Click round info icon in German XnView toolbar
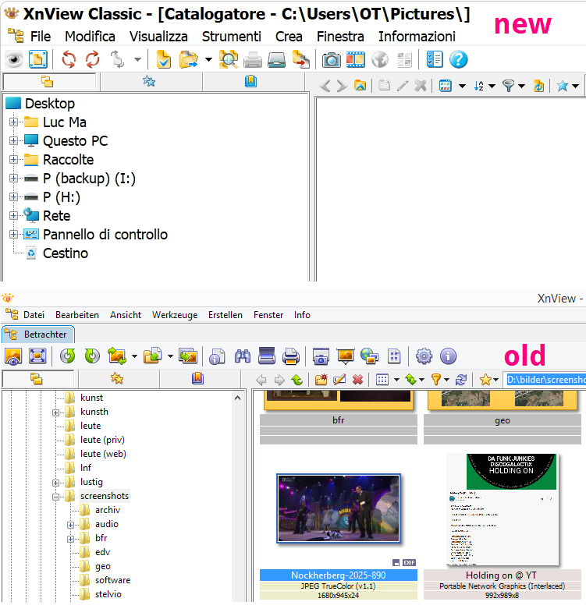Screen dimensions: 586x616 (448, 356)
